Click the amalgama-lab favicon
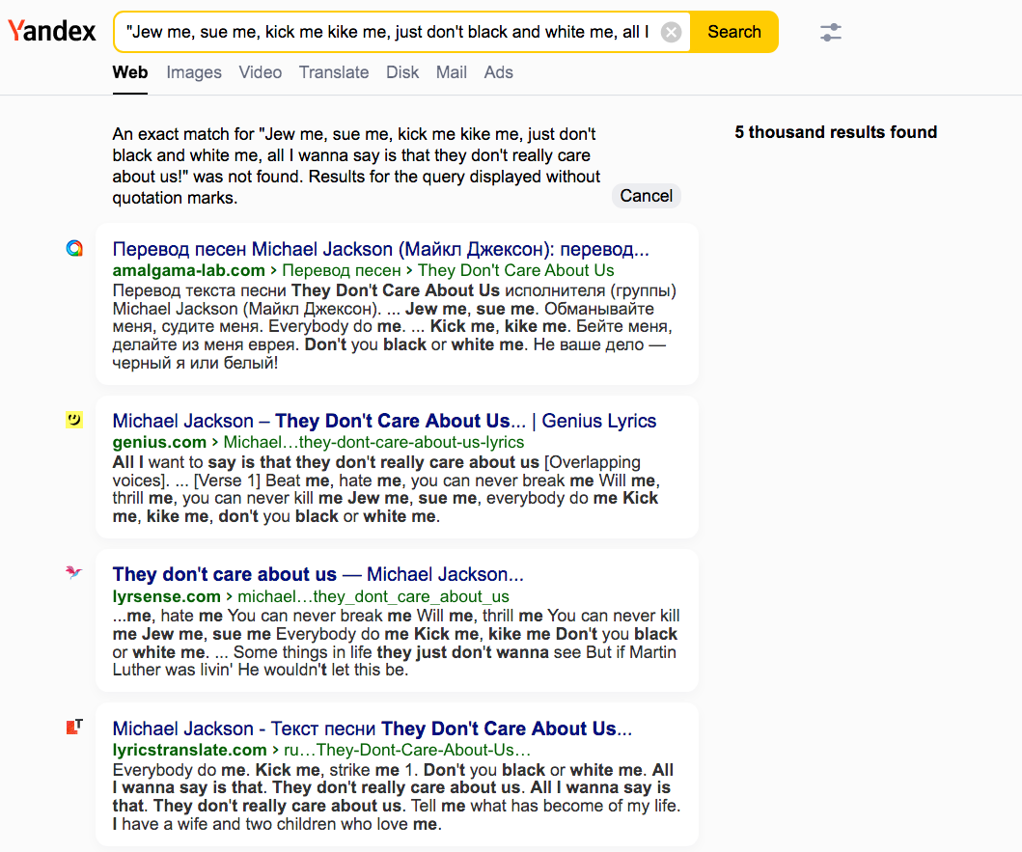 click(74, 248)
